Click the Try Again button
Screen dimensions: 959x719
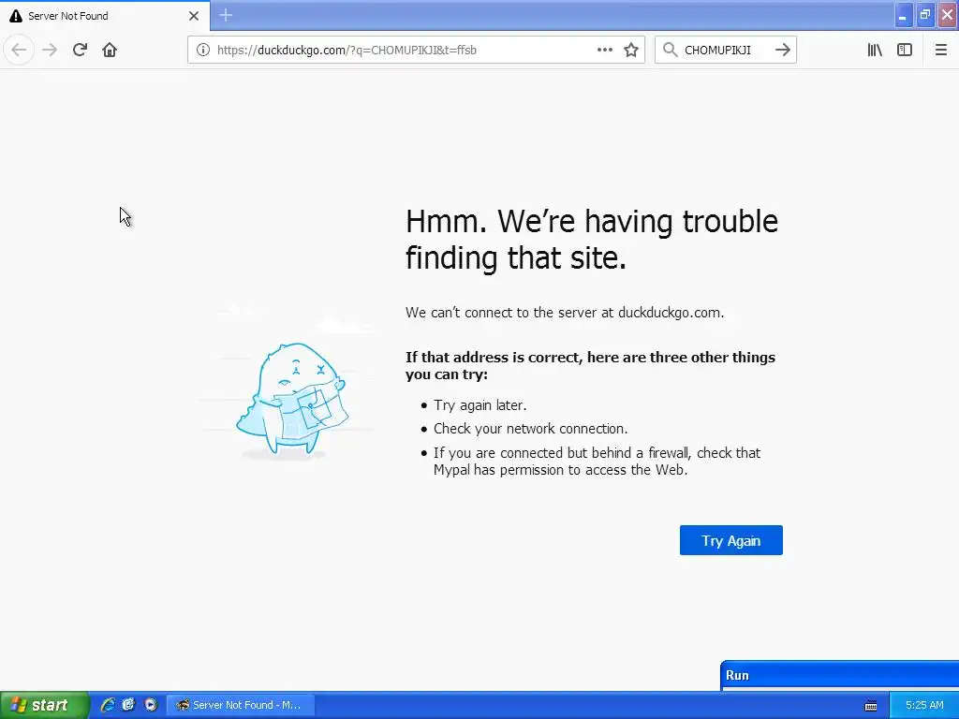tap(730, 540)
